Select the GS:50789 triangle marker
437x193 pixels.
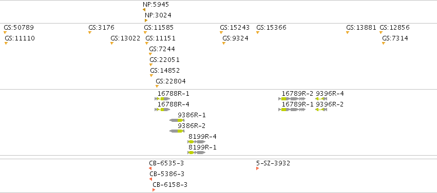5,33
